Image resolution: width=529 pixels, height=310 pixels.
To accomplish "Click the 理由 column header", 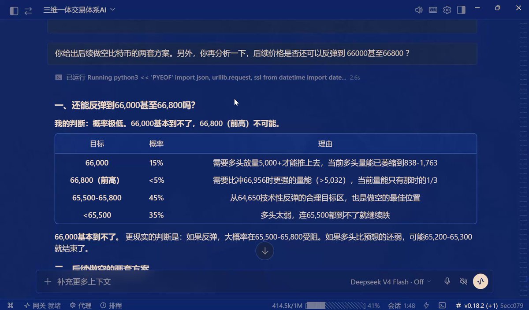I will [325, 144].
